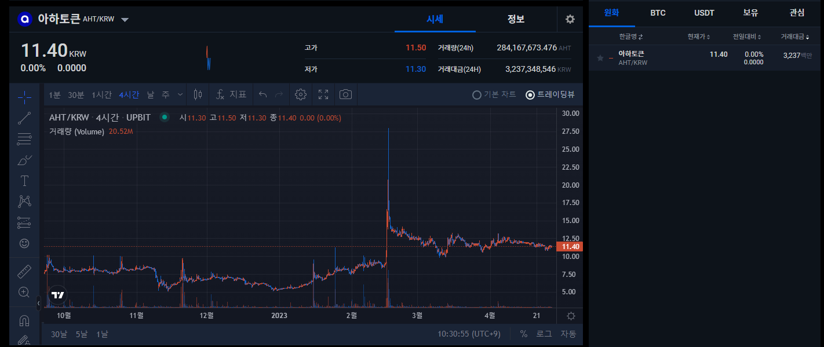This screenshot has height=347, width=824.
Task: Redo the chart action
Action: pyautogui.click(x=279, y=94)
